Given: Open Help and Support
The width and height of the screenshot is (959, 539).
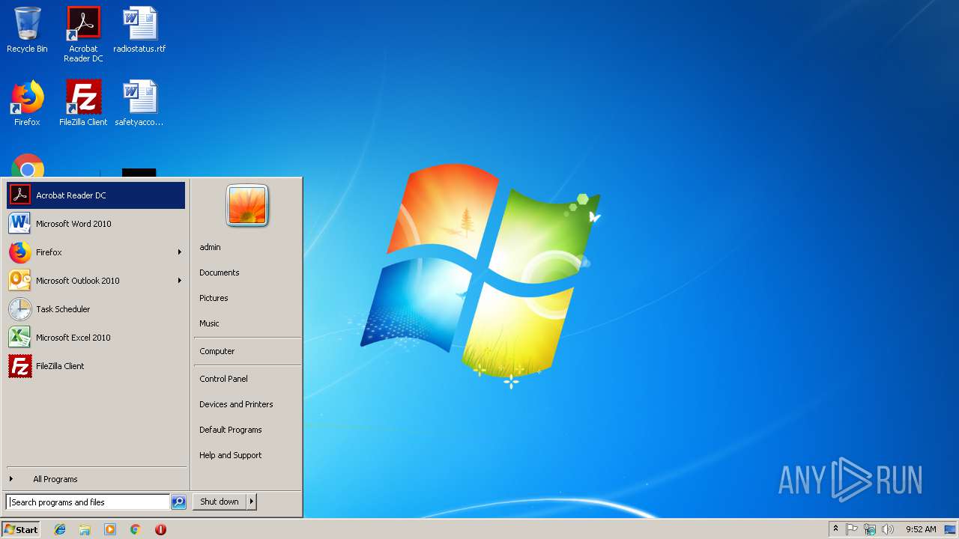Looking at the screenshot, I should [247, 455].
